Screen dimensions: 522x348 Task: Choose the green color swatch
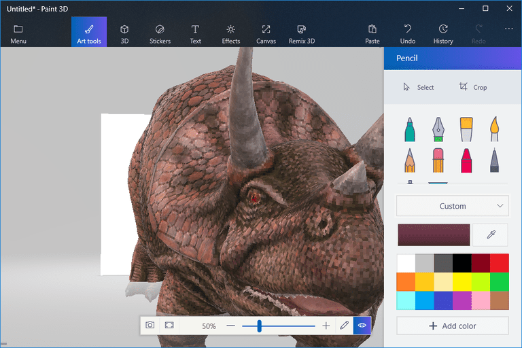[500, 281]
